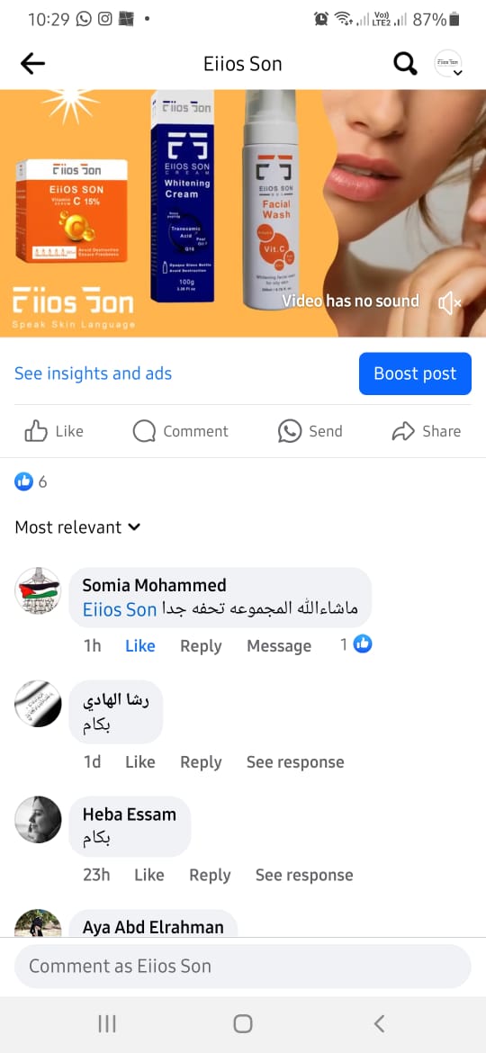Reply to Somia Mohammed's comment
The width and height of the screenshot is (486, 1053).
tap(201, 646)
